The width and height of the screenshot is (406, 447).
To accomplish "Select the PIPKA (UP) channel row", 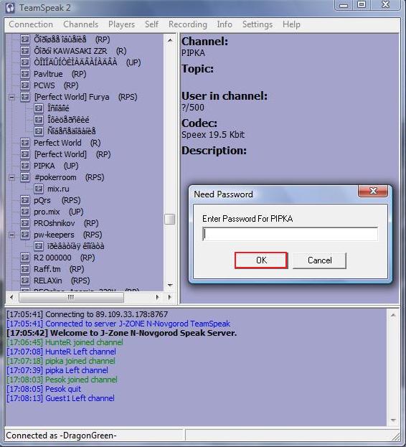I will [x=56, y=166].
